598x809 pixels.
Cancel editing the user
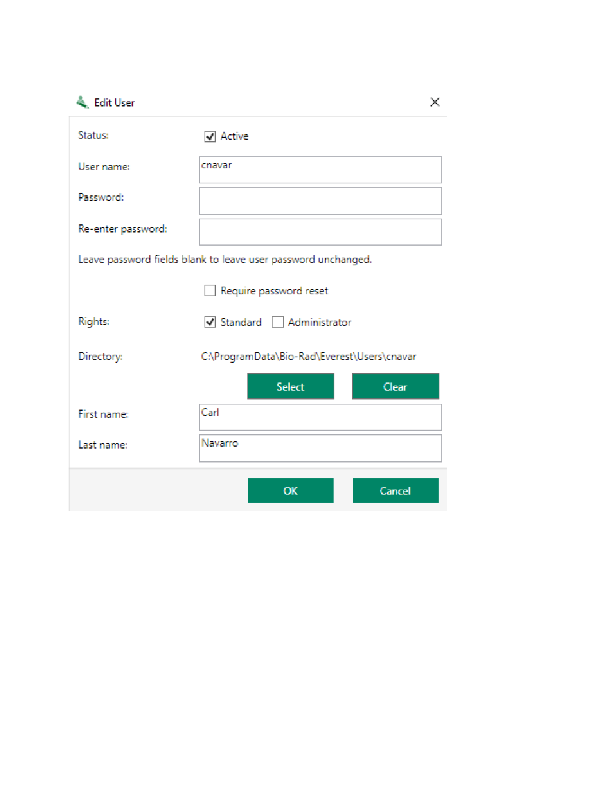[395, 491]
